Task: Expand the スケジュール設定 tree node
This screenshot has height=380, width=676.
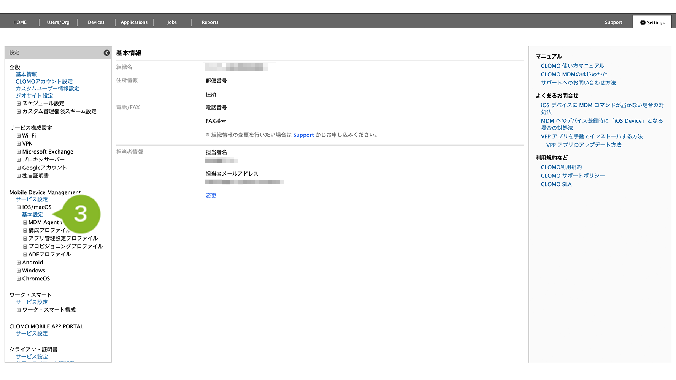Action: point(19,104)
